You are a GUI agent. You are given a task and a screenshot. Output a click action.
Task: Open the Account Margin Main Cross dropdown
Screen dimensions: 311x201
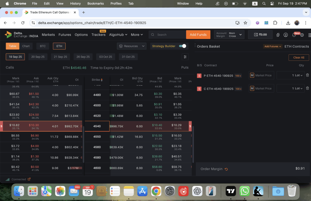229,35
